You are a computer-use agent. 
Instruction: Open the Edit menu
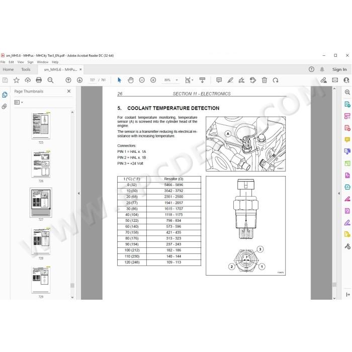[11, 62]
